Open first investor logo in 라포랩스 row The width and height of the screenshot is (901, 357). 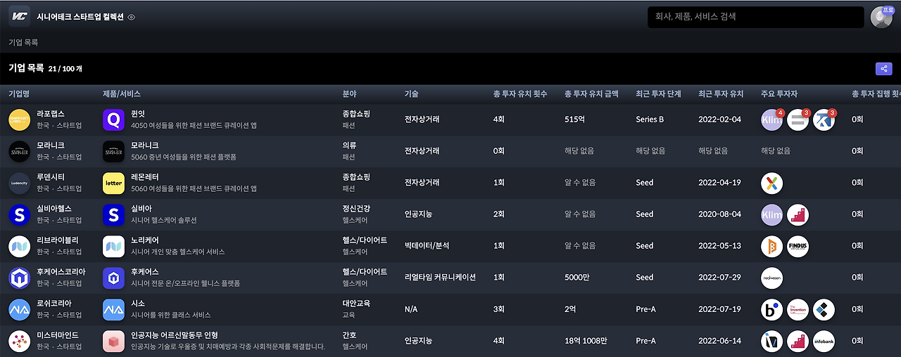click(x=772, y=120)
